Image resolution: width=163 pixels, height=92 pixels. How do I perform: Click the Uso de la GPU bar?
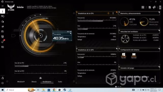coord(40,73)
